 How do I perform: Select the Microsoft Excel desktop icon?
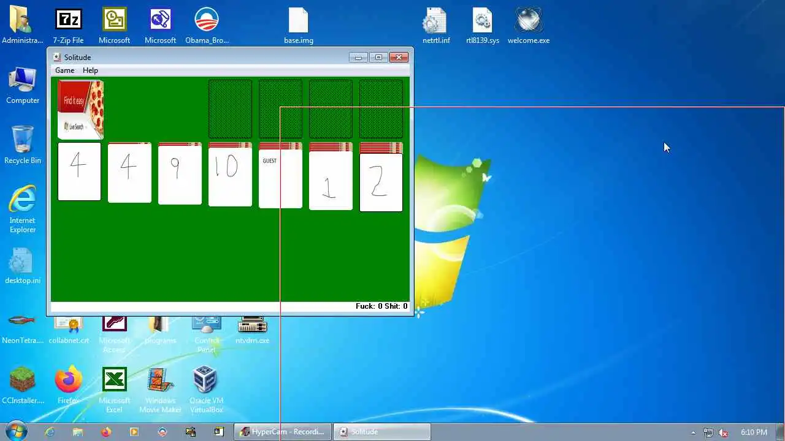point(115,390)
